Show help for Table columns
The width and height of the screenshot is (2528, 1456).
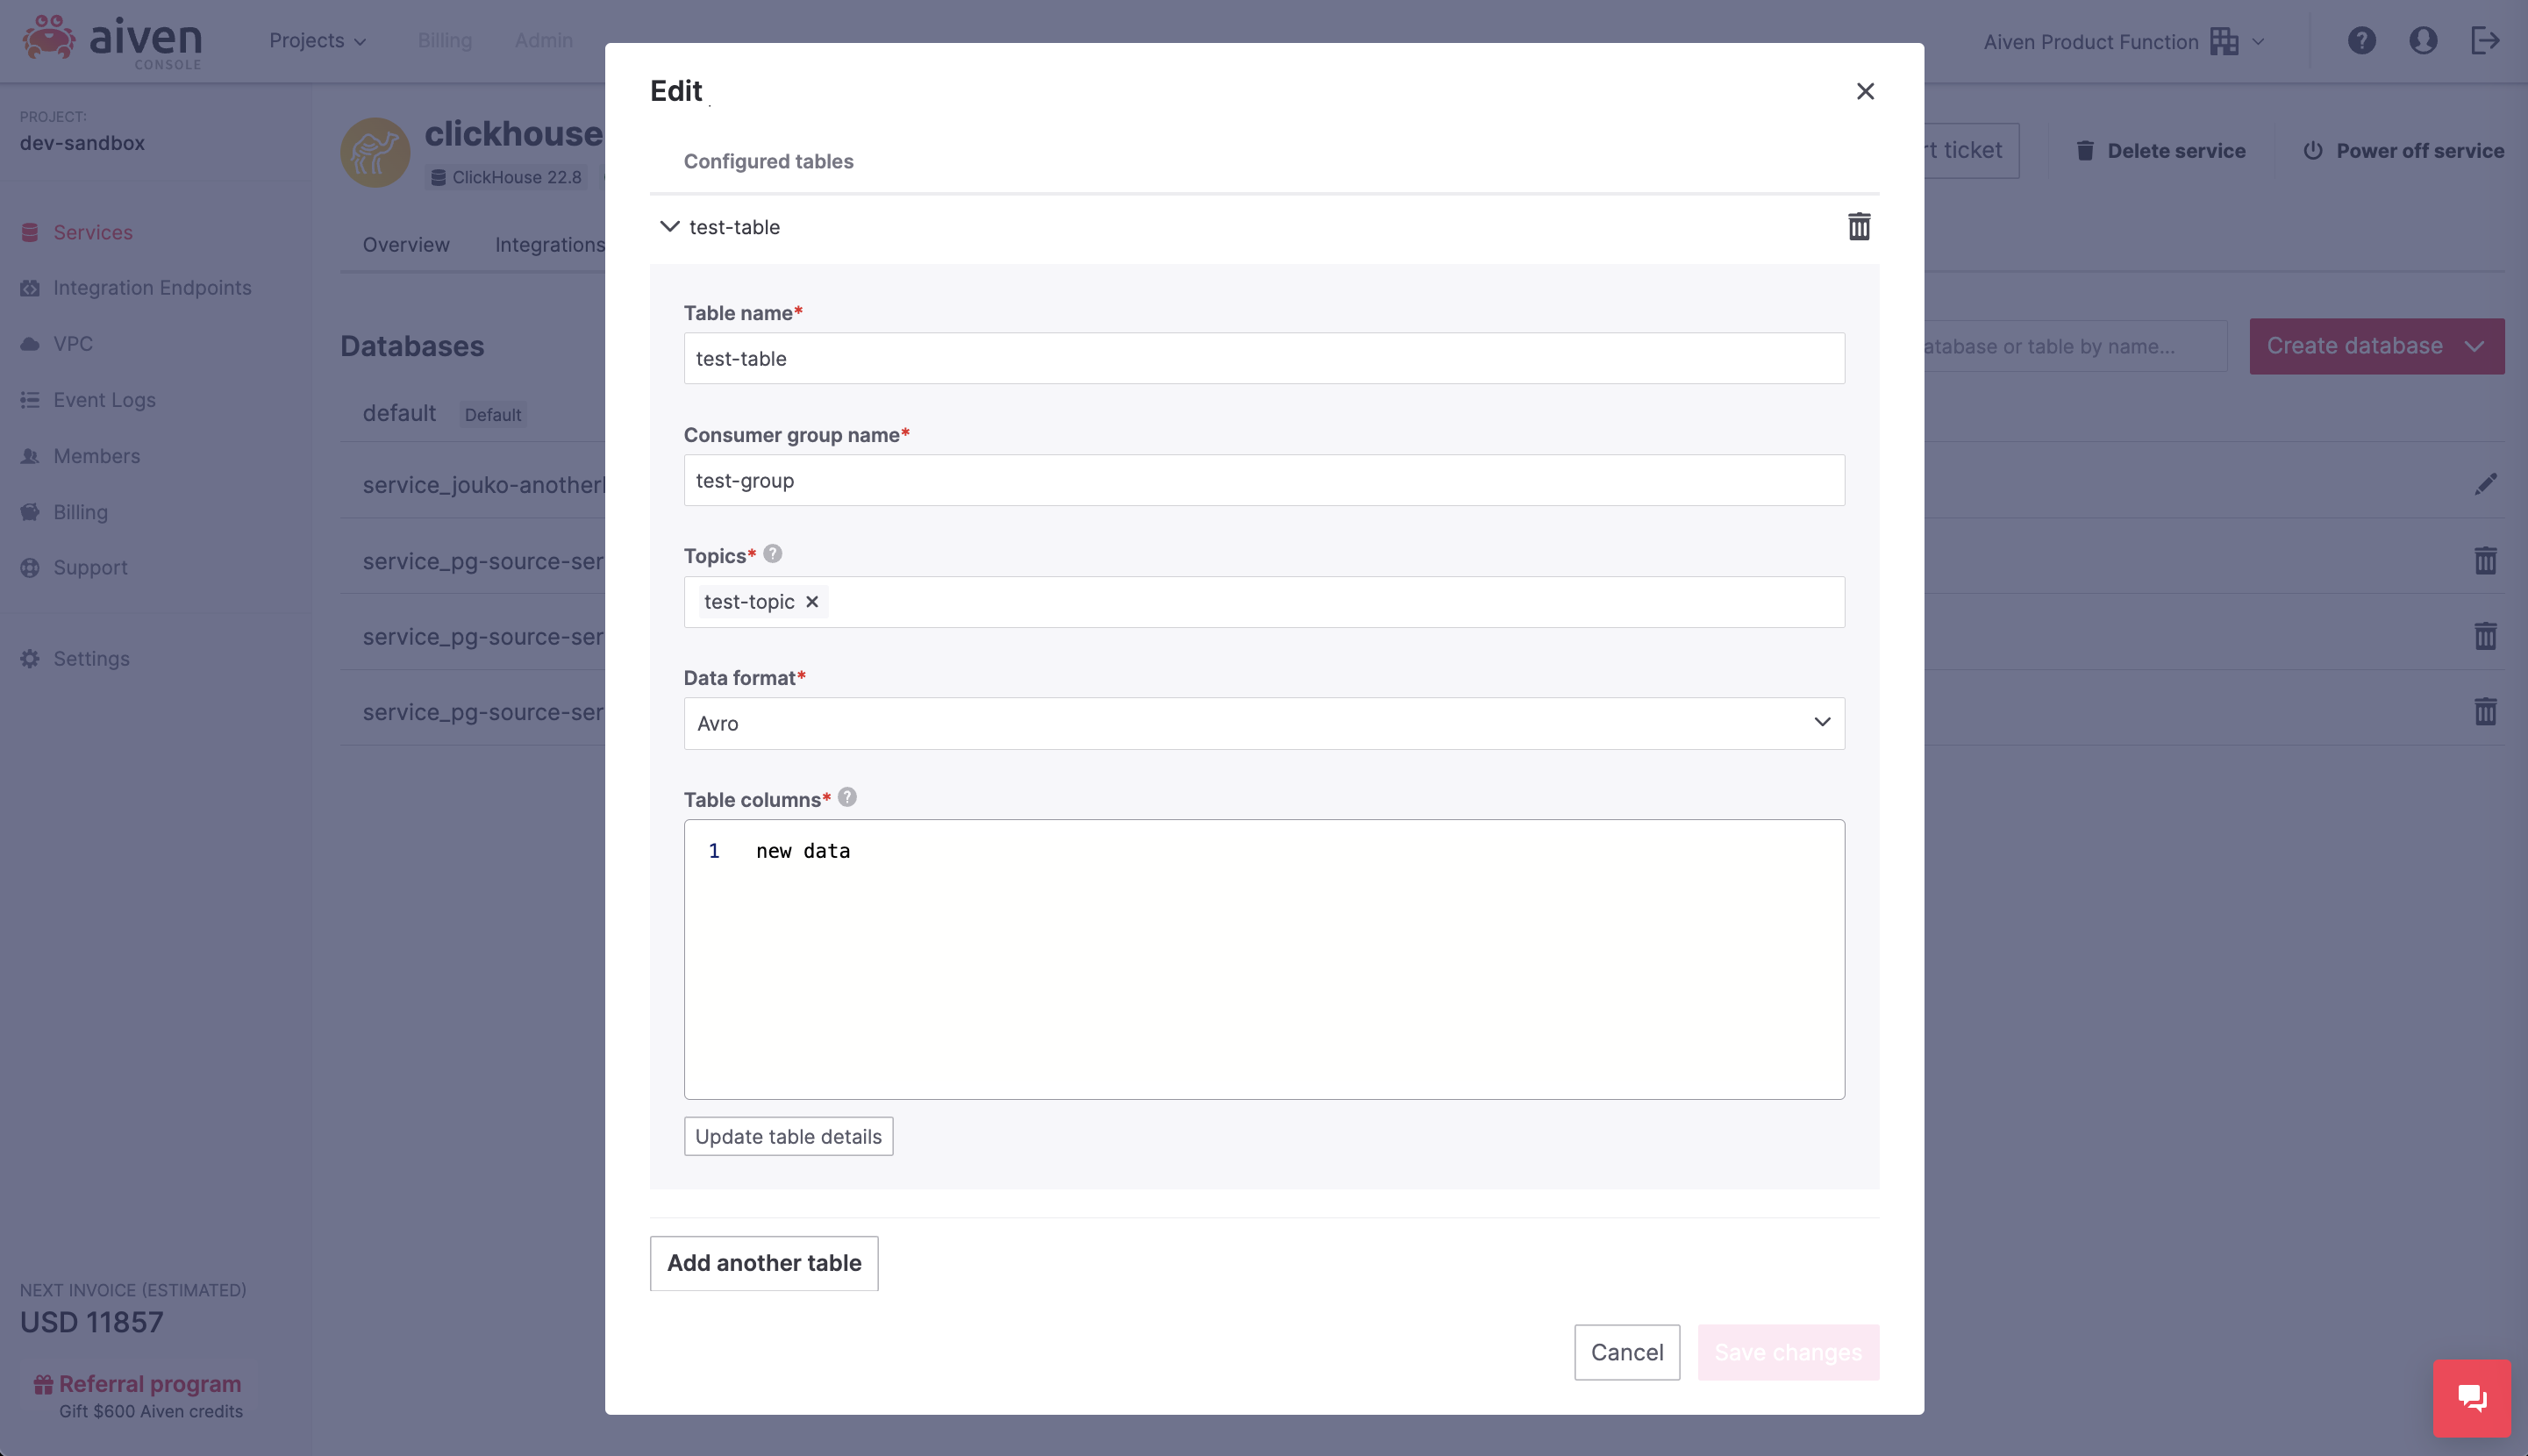click(847, 798)
